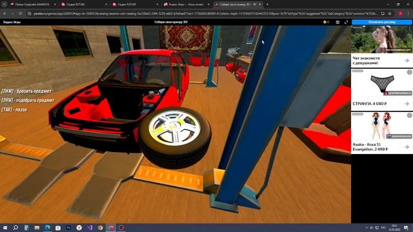Mute the active tab's audio icon
Screen dimensions: 413x232
pos(255,5)
